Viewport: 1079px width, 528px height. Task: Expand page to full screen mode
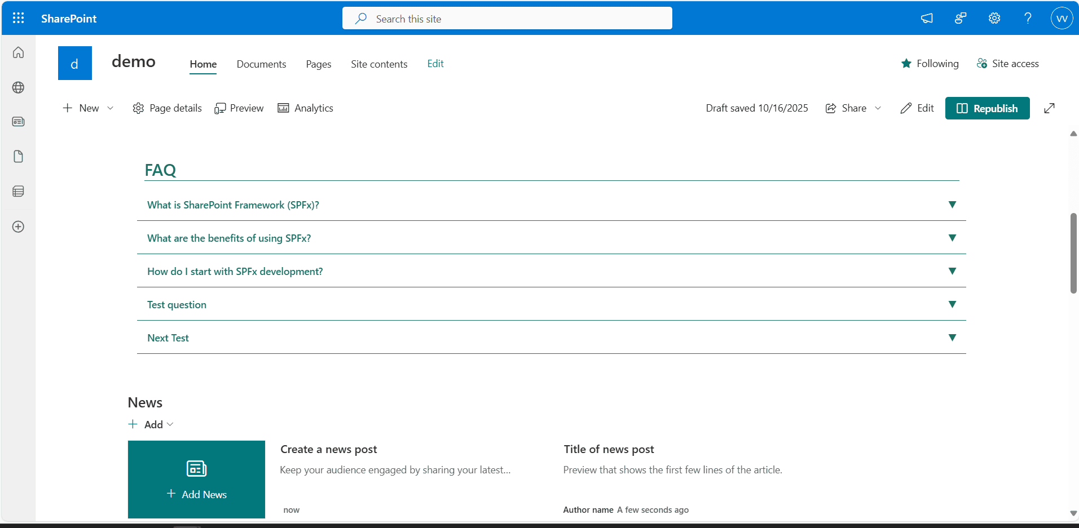[x=1049, y=108]
